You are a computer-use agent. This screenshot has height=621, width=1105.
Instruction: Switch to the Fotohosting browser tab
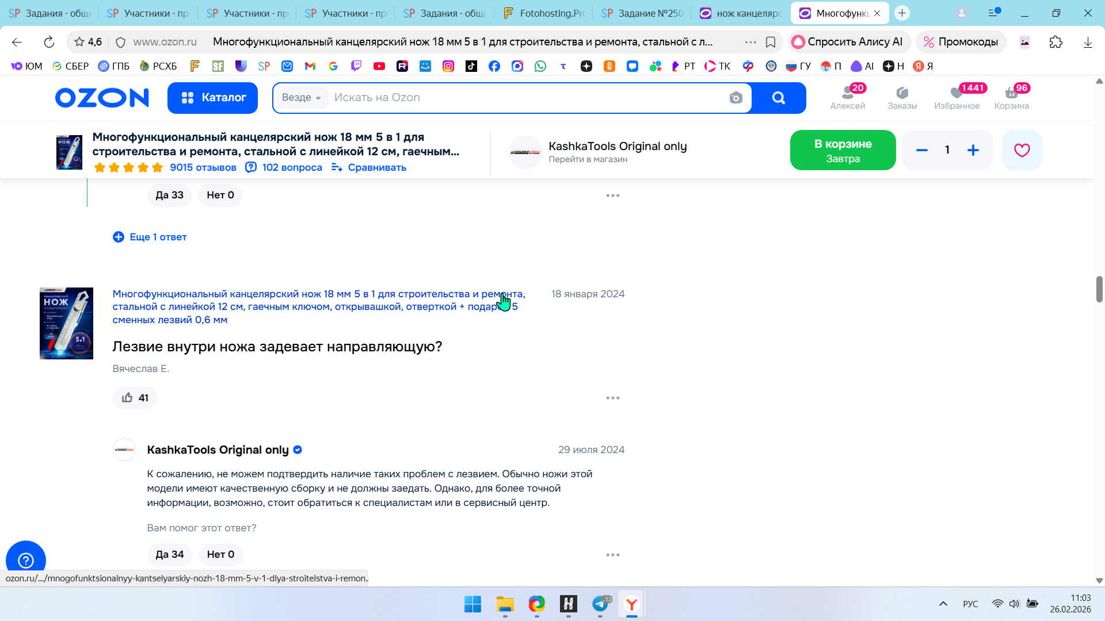(x=544, y=13)
